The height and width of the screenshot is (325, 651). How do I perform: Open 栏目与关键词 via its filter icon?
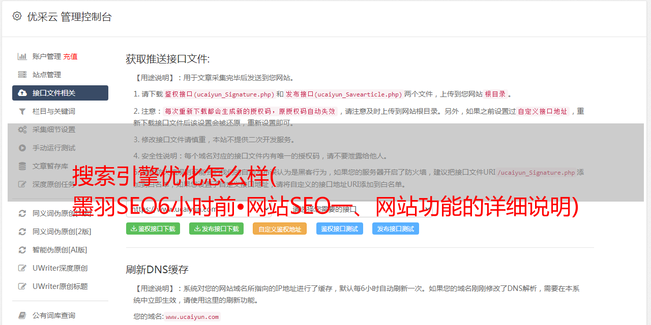tap(22, 111)
